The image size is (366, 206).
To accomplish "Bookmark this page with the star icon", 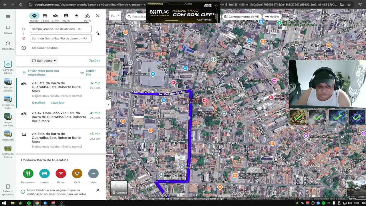I will [x=349, y=5].
